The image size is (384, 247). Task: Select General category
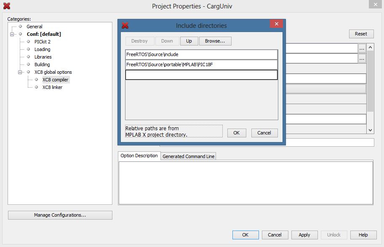[x=35, y=27]
